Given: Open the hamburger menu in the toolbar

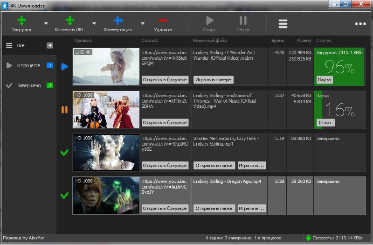Looking at the screenshot, I should point(283,24).
